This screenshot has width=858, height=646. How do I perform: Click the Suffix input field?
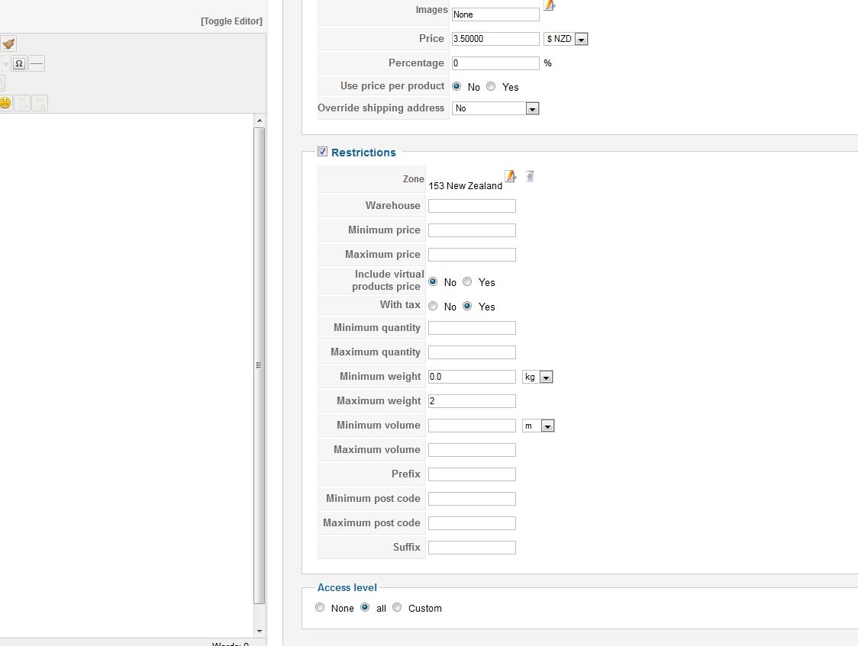[472, 547]
